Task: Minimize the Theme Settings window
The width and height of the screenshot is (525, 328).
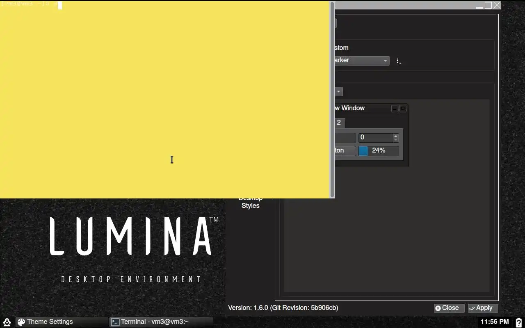Action: click(479, 5)
